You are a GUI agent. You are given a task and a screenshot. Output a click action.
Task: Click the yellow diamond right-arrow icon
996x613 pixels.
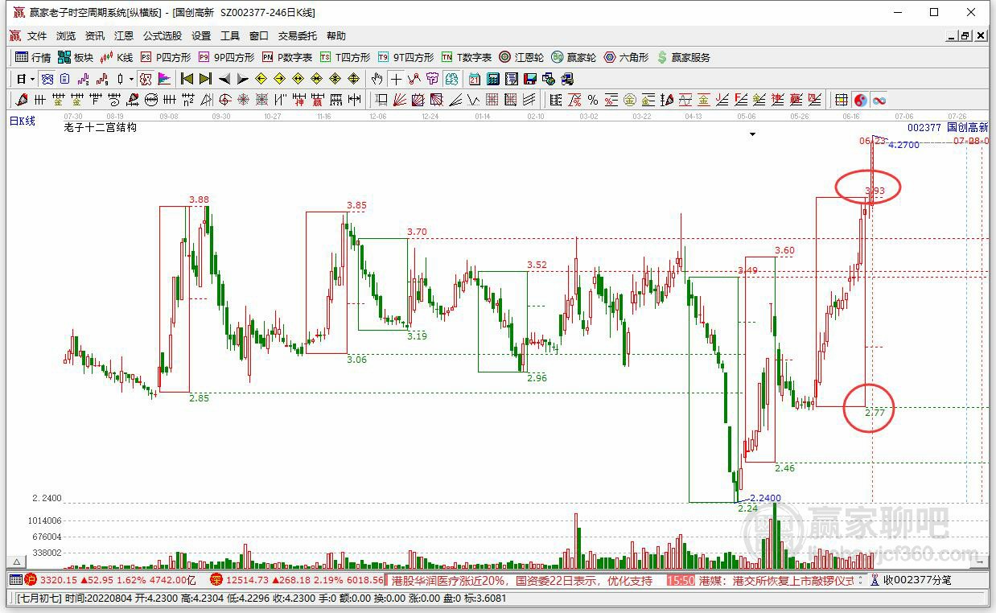pyautogui.click(x=279, y=79)
